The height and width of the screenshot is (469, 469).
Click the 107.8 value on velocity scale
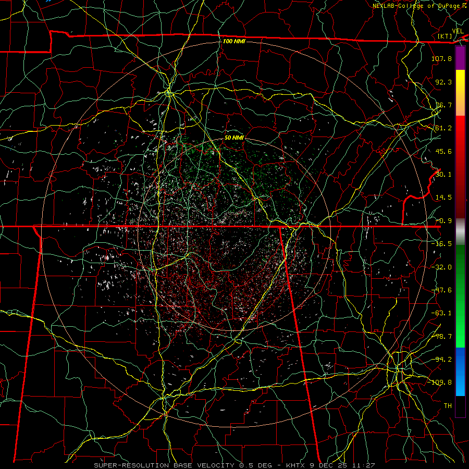(441, 58)
